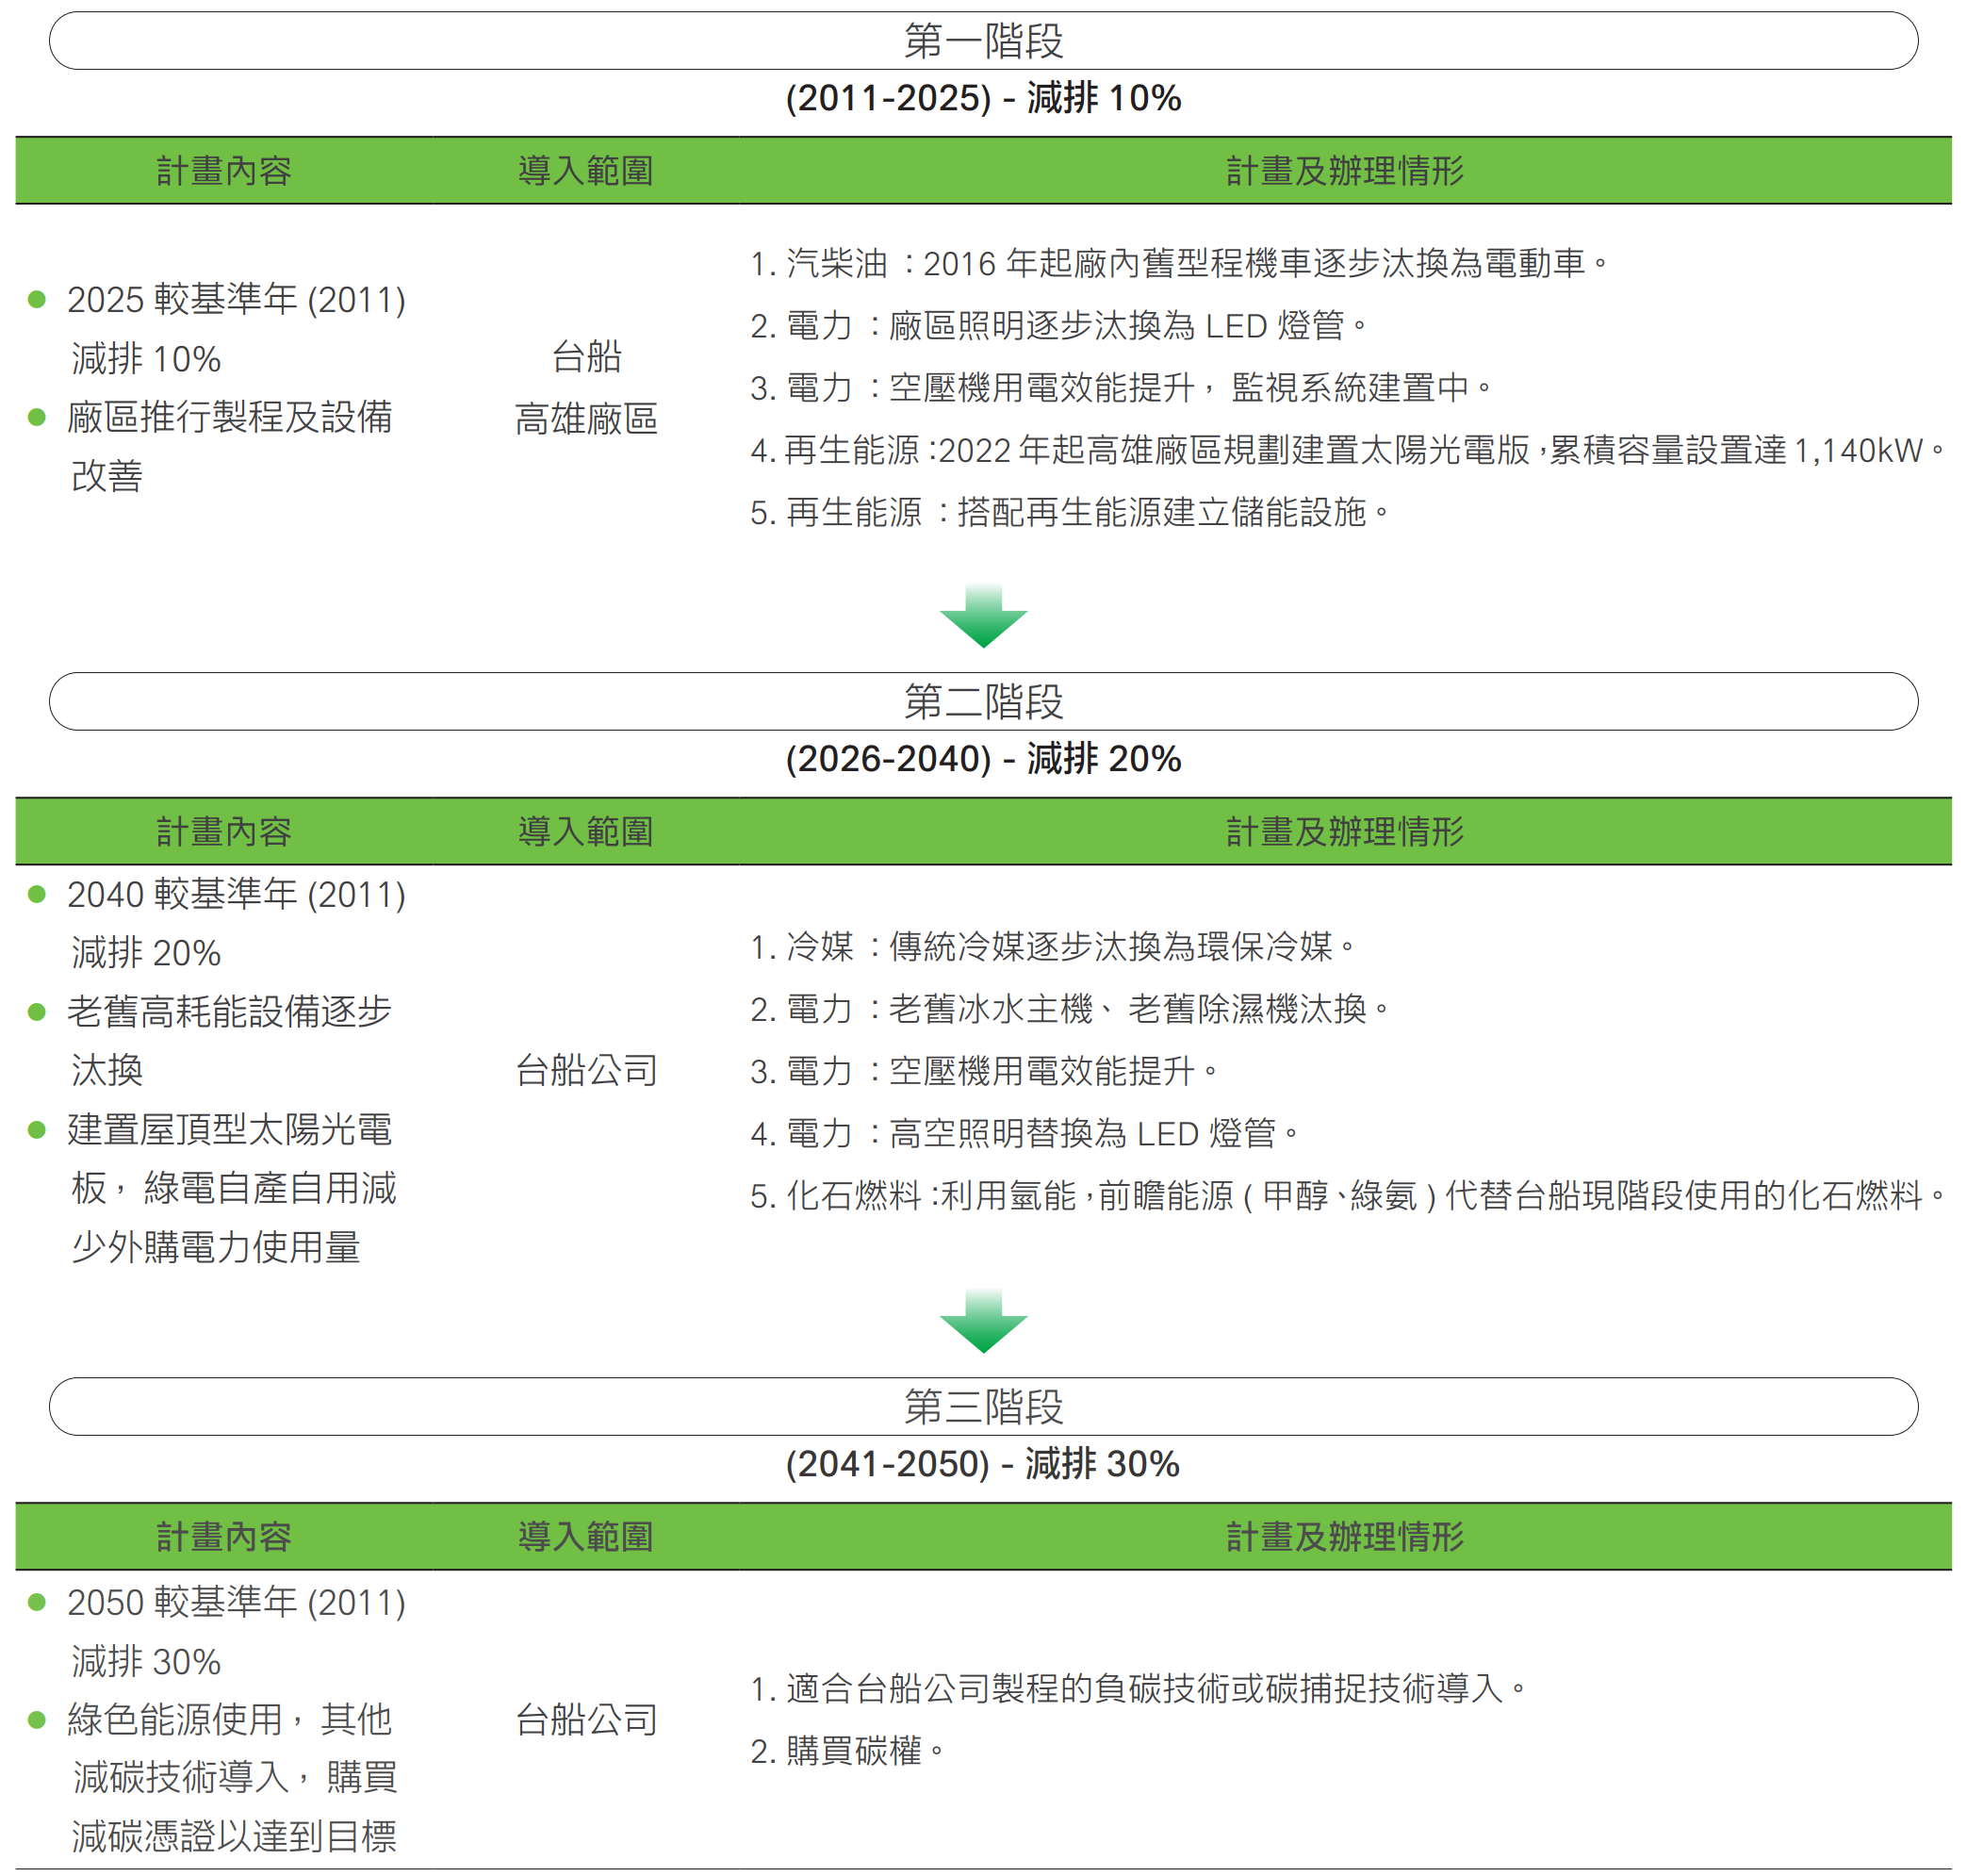Click the first table's 計畫內容 header
The height and width of the screenshot is (1876, 1967).
tap(224, 171)
